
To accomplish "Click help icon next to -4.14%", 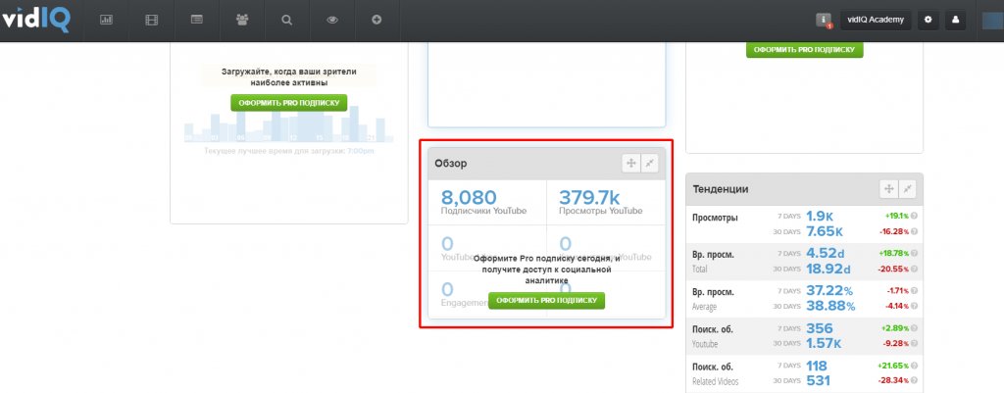I will (915, 306).
